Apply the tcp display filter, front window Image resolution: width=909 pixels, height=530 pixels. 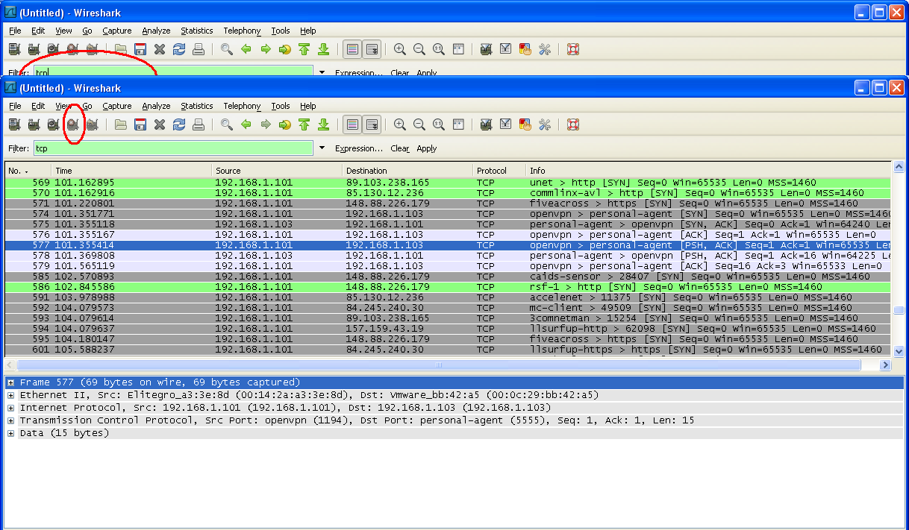click(x=427, y=148)
